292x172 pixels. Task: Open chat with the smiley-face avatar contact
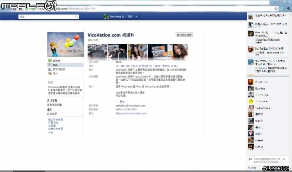click(268, 101)
